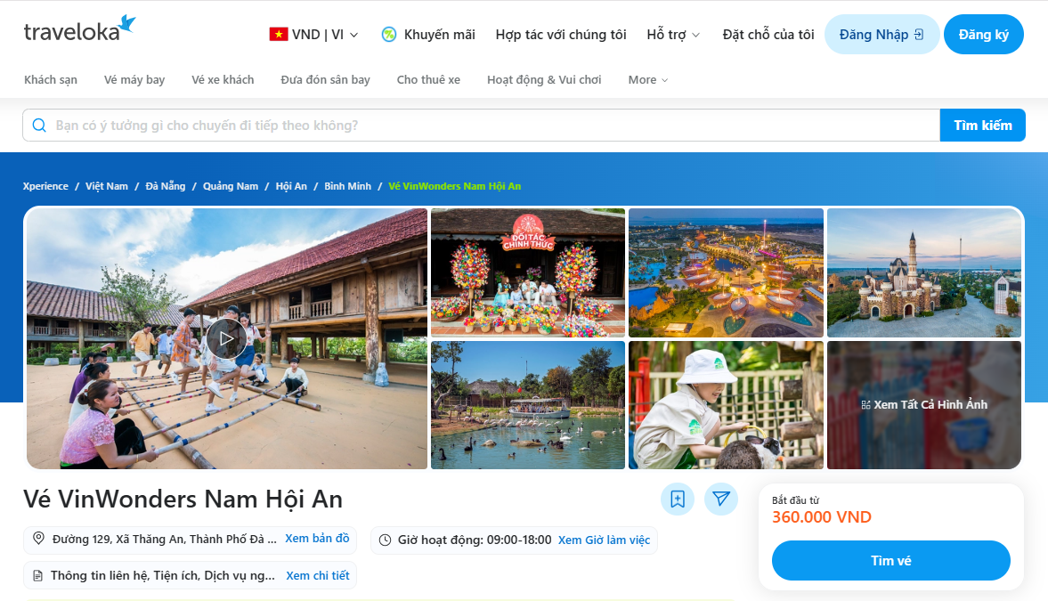This screenshot has height=601, width=1048.
Task: Click the search magnifier icon
Action: [x=39, y=125]
